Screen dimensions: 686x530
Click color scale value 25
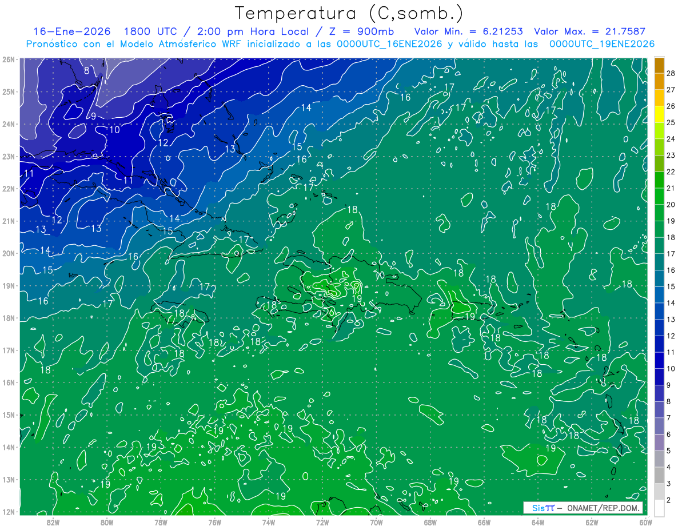point(671,122)
